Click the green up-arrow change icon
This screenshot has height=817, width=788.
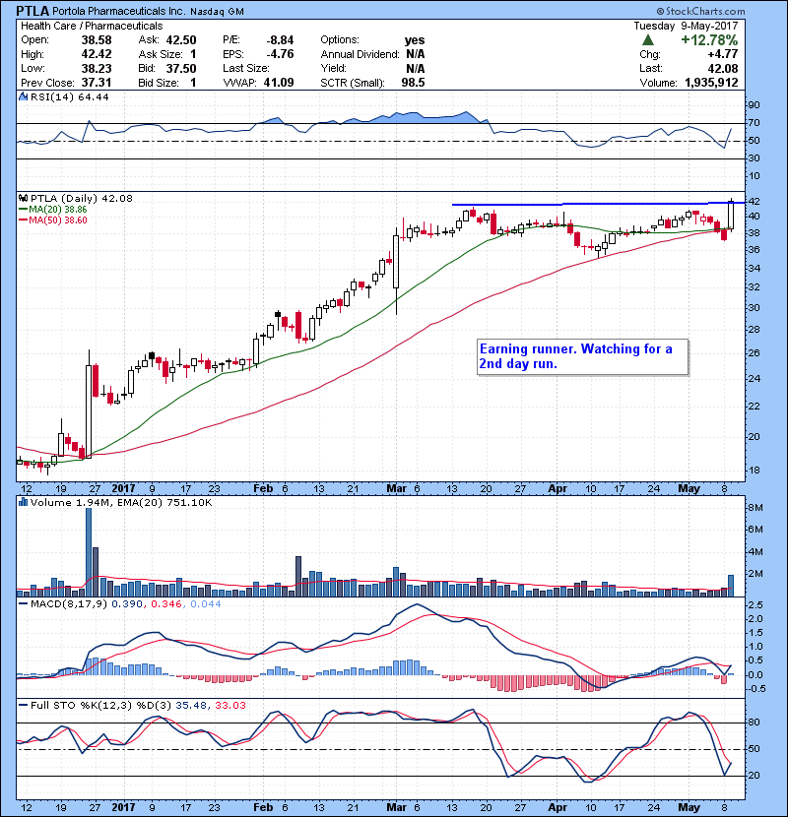[x=648, y=40]
